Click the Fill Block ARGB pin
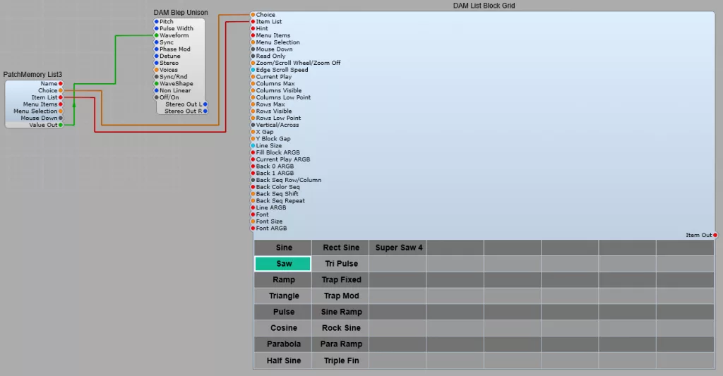723x376 pixels. point(253,152)
